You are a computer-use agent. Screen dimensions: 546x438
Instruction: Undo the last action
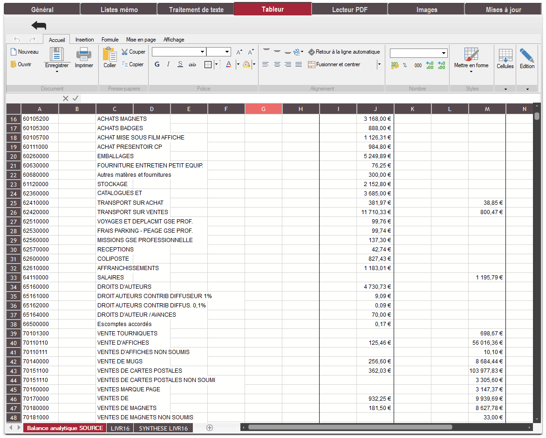click(x=17, y=39)
